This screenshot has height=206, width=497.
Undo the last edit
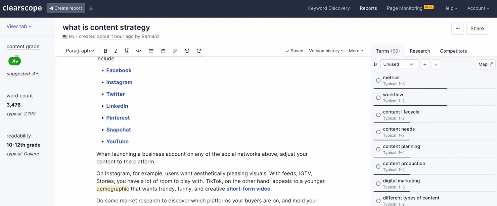187,51
